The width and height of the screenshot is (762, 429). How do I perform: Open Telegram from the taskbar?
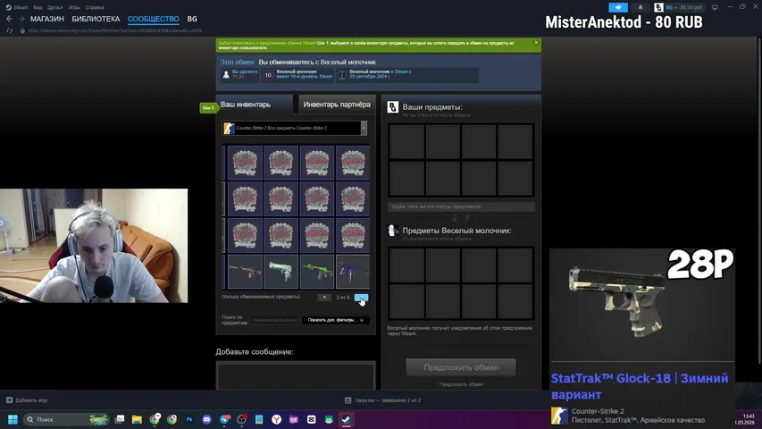[x=224, y=419]
